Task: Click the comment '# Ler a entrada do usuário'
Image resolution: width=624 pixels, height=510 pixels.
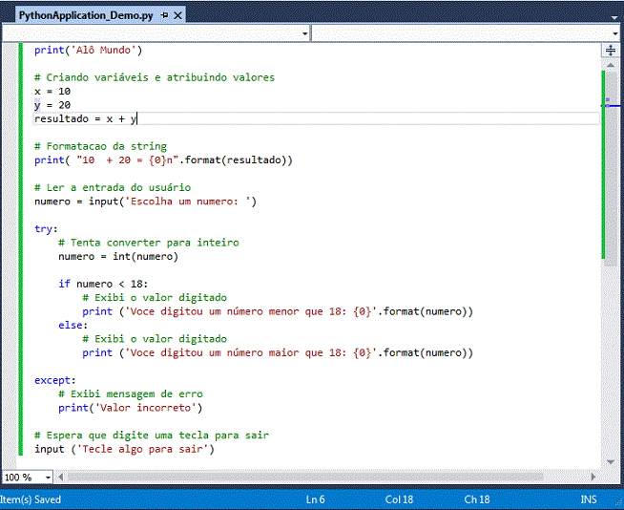Action: click(113, 187)
